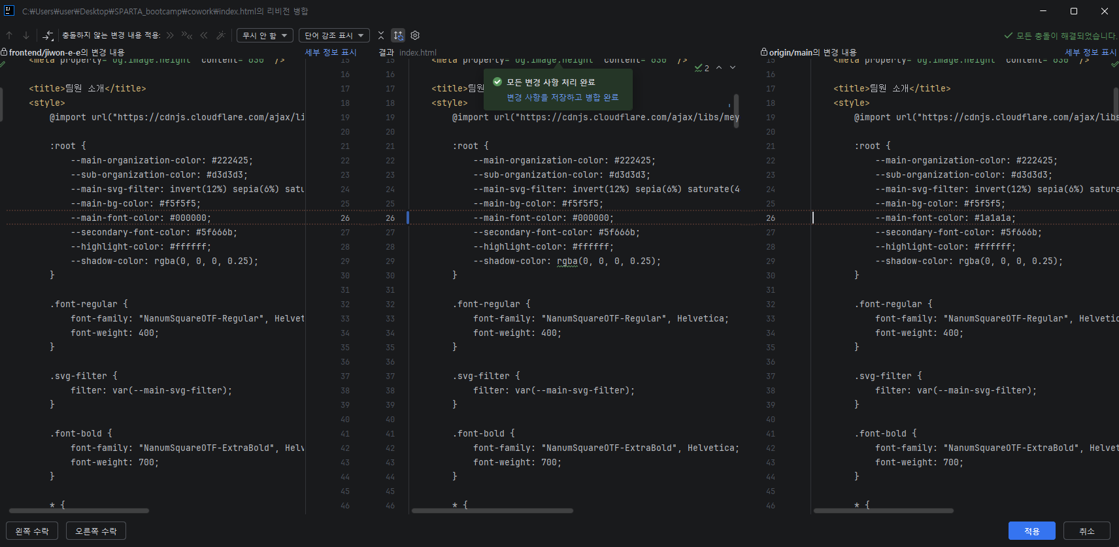
Task: Toggle synchronized scrolling icon
Action: pos(398,35)
